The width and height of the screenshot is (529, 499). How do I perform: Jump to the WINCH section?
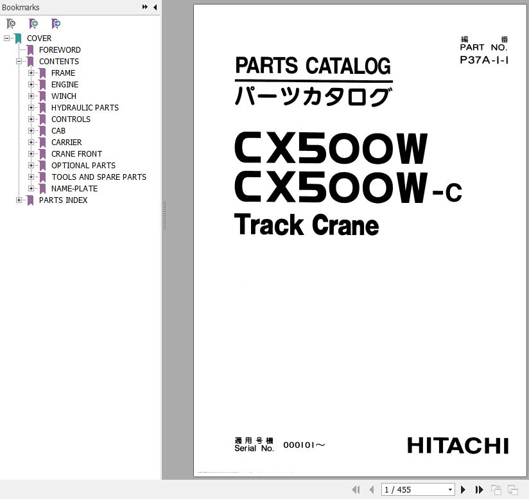pos(64,96)
